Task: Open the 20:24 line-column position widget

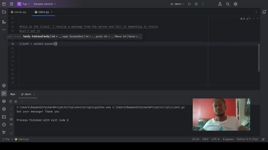Action: point(196,139)
